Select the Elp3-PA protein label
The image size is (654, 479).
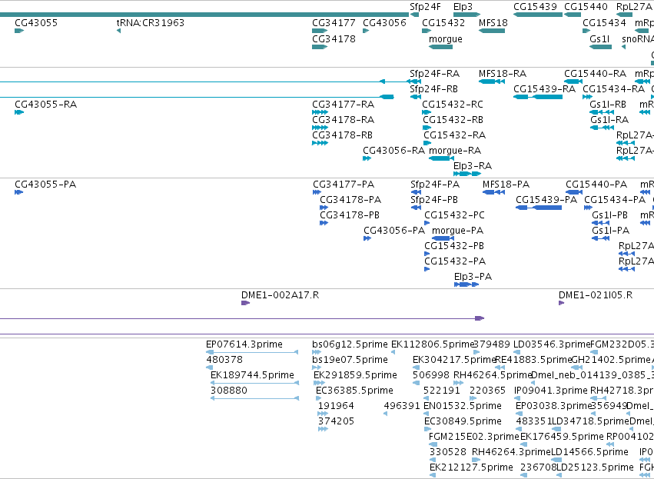click(x=473, y=277)
